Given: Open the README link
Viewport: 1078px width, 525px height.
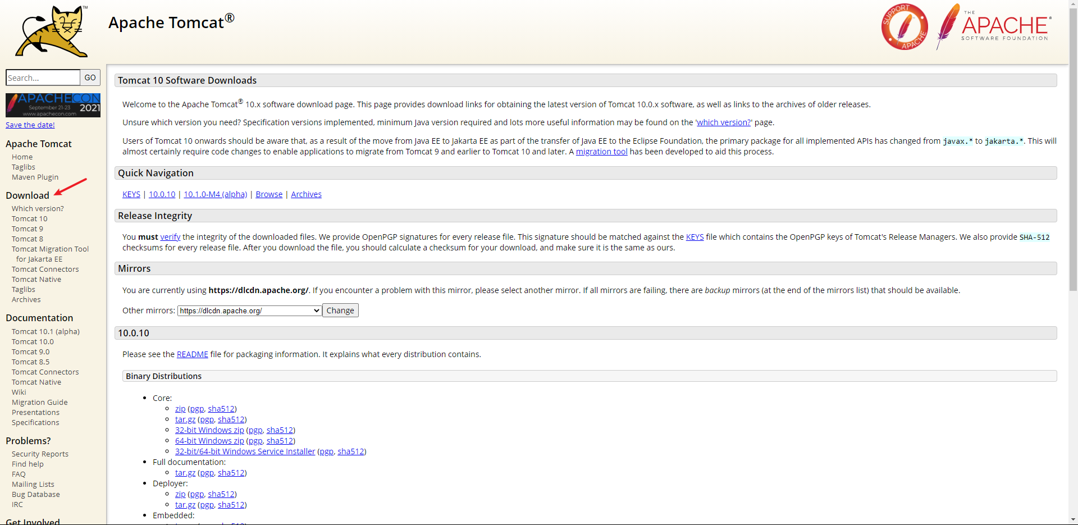Looking at the screenshot, I should (192, 354).
